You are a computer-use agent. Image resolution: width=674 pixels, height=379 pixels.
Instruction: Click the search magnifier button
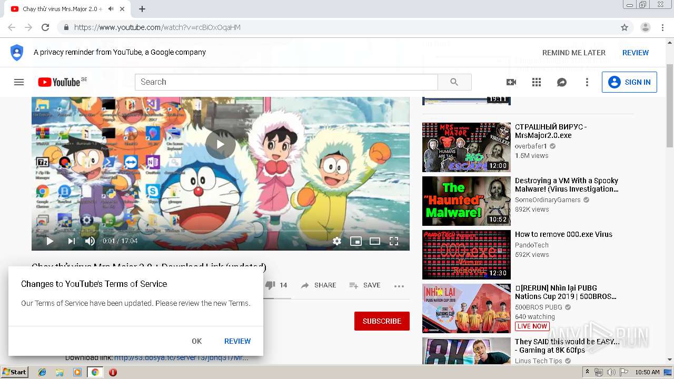pos(454,82)
